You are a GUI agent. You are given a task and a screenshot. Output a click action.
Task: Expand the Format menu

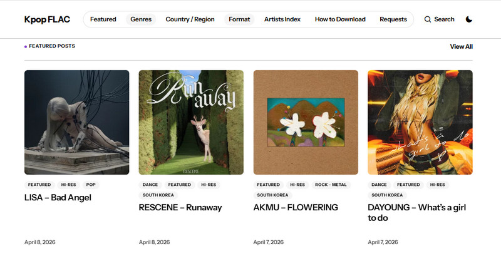(x=239, y=19)
